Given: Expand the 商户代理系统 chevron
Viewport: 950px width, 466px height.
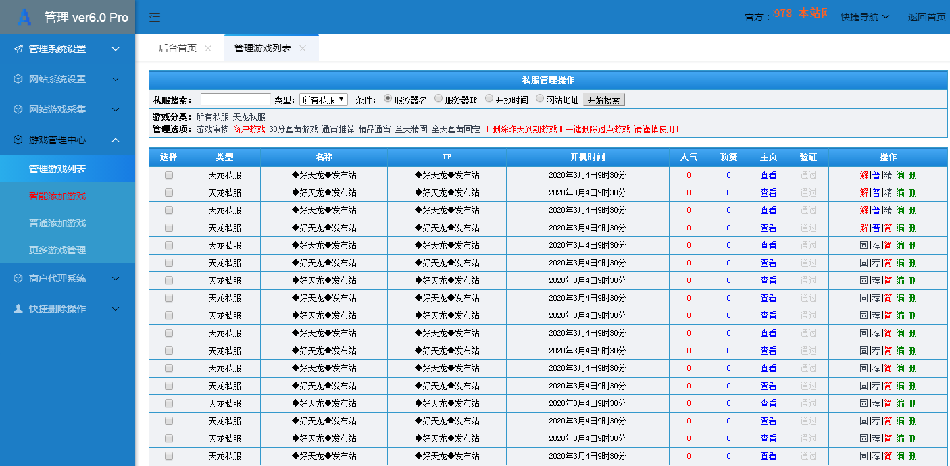Looking at the screenshot, I should [x=116, y=278].
